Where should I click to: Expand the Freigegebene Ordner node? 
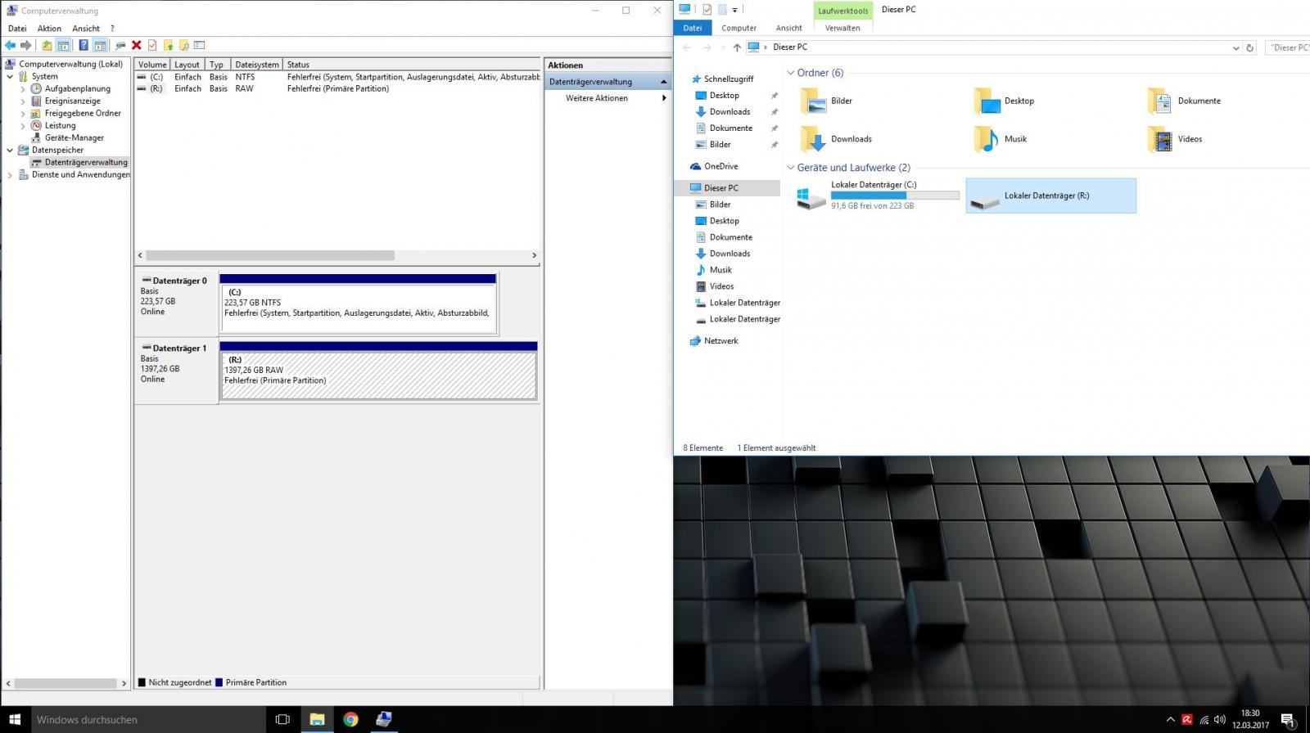[x=23, y=113]
